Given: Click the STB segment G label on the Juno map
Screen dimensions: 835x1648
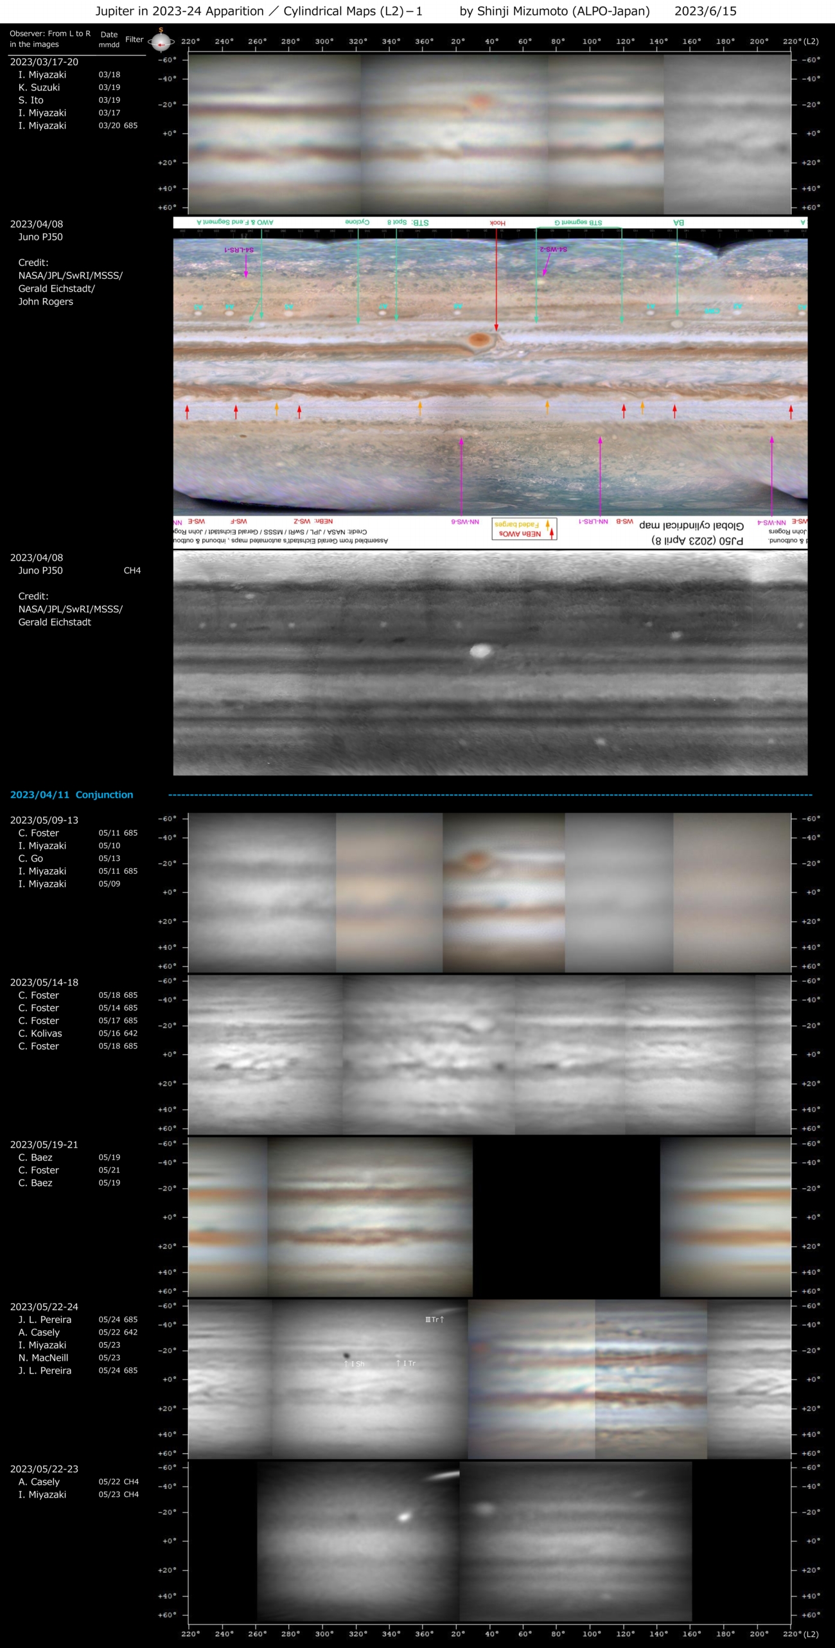Looking at the screenshot, I should point(579,222).
